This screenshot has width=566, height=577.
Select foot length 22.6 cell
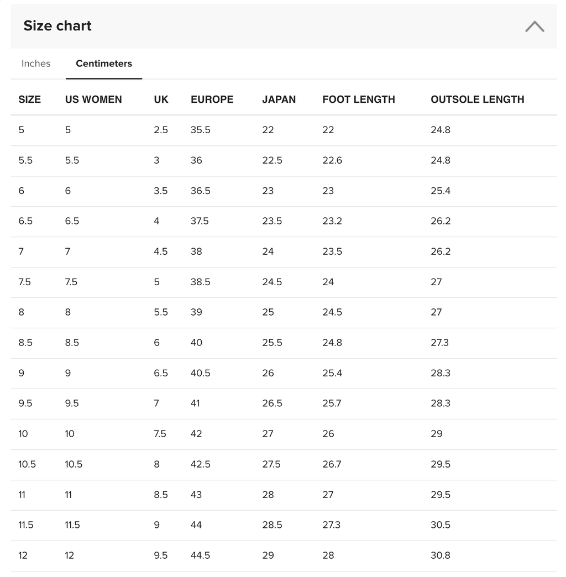[332, 160]
